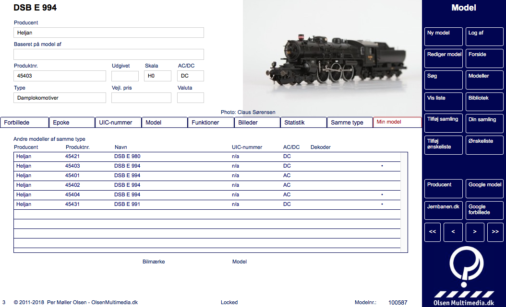Go to next record with > button
The width and height of the screenshot is (506, 307).
(x=475, y=232)
